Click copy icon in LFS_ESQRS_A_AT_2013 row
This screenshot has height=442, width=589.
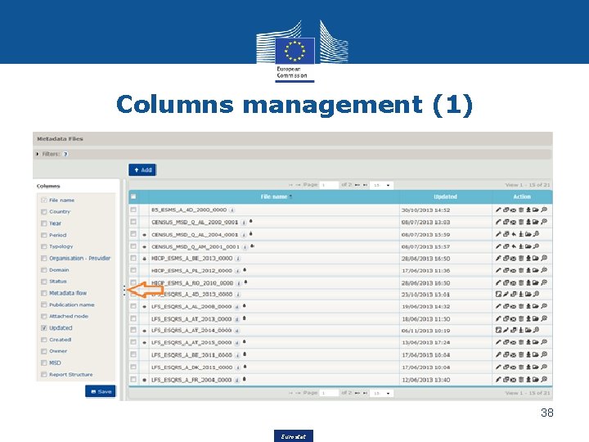506,318
